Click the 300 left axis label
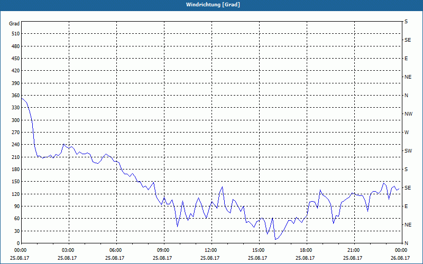Viewport: 423px width, 264px height. [15, 120]
